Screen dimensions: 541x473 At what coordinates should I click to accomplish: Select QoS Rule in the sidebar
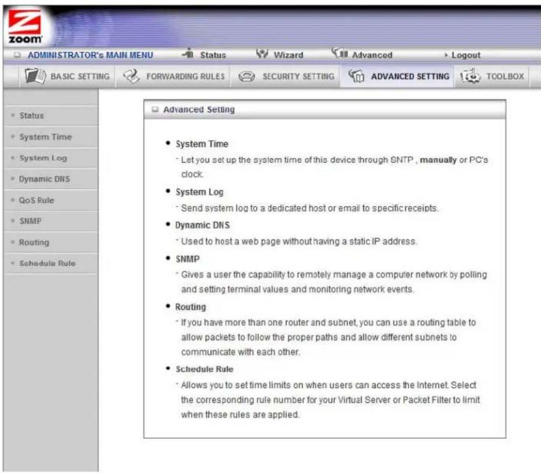pyautogui.click(x=37, y=200)
